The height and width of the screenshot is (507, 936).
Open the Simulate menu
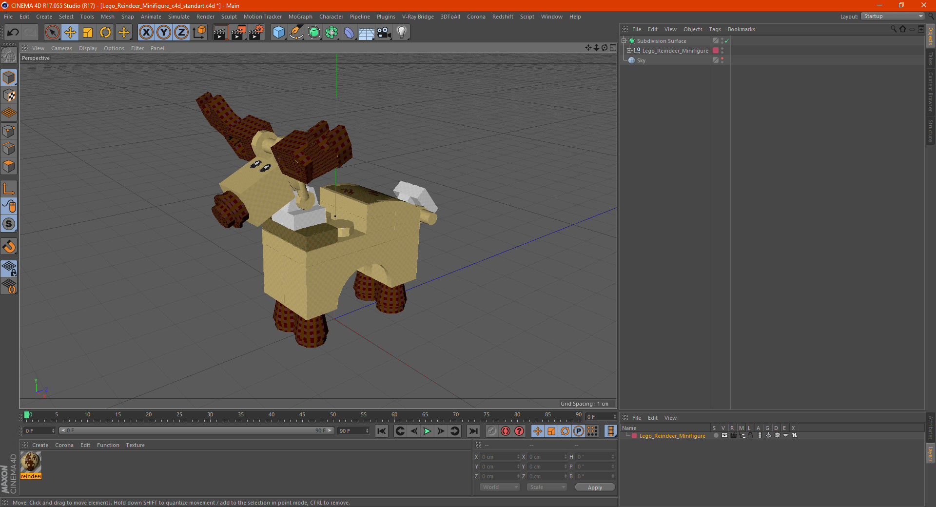(179, 17)
